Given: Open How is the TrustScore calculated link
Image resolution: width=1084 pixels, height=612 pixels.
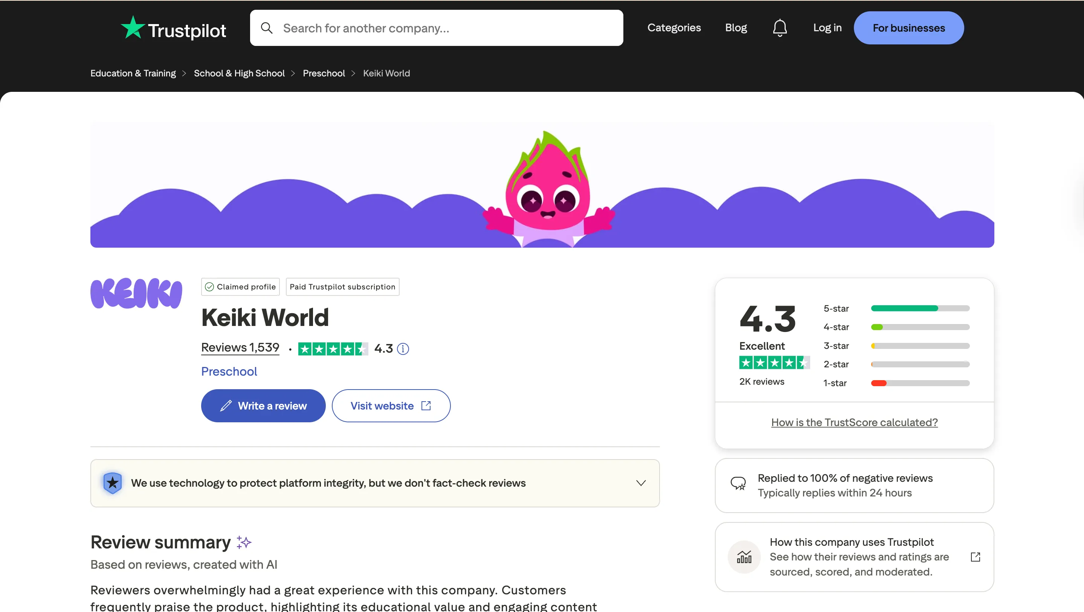Looking at the screenshot, I should click(854, 422).
